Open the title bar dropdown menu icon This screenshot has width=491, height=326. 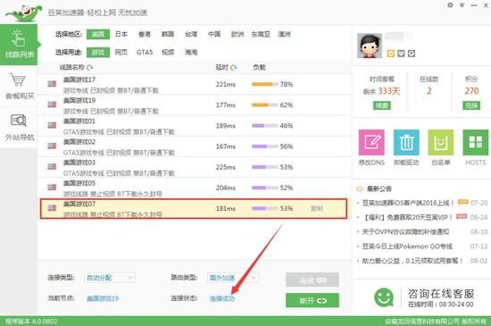click(x=462, y=5)
